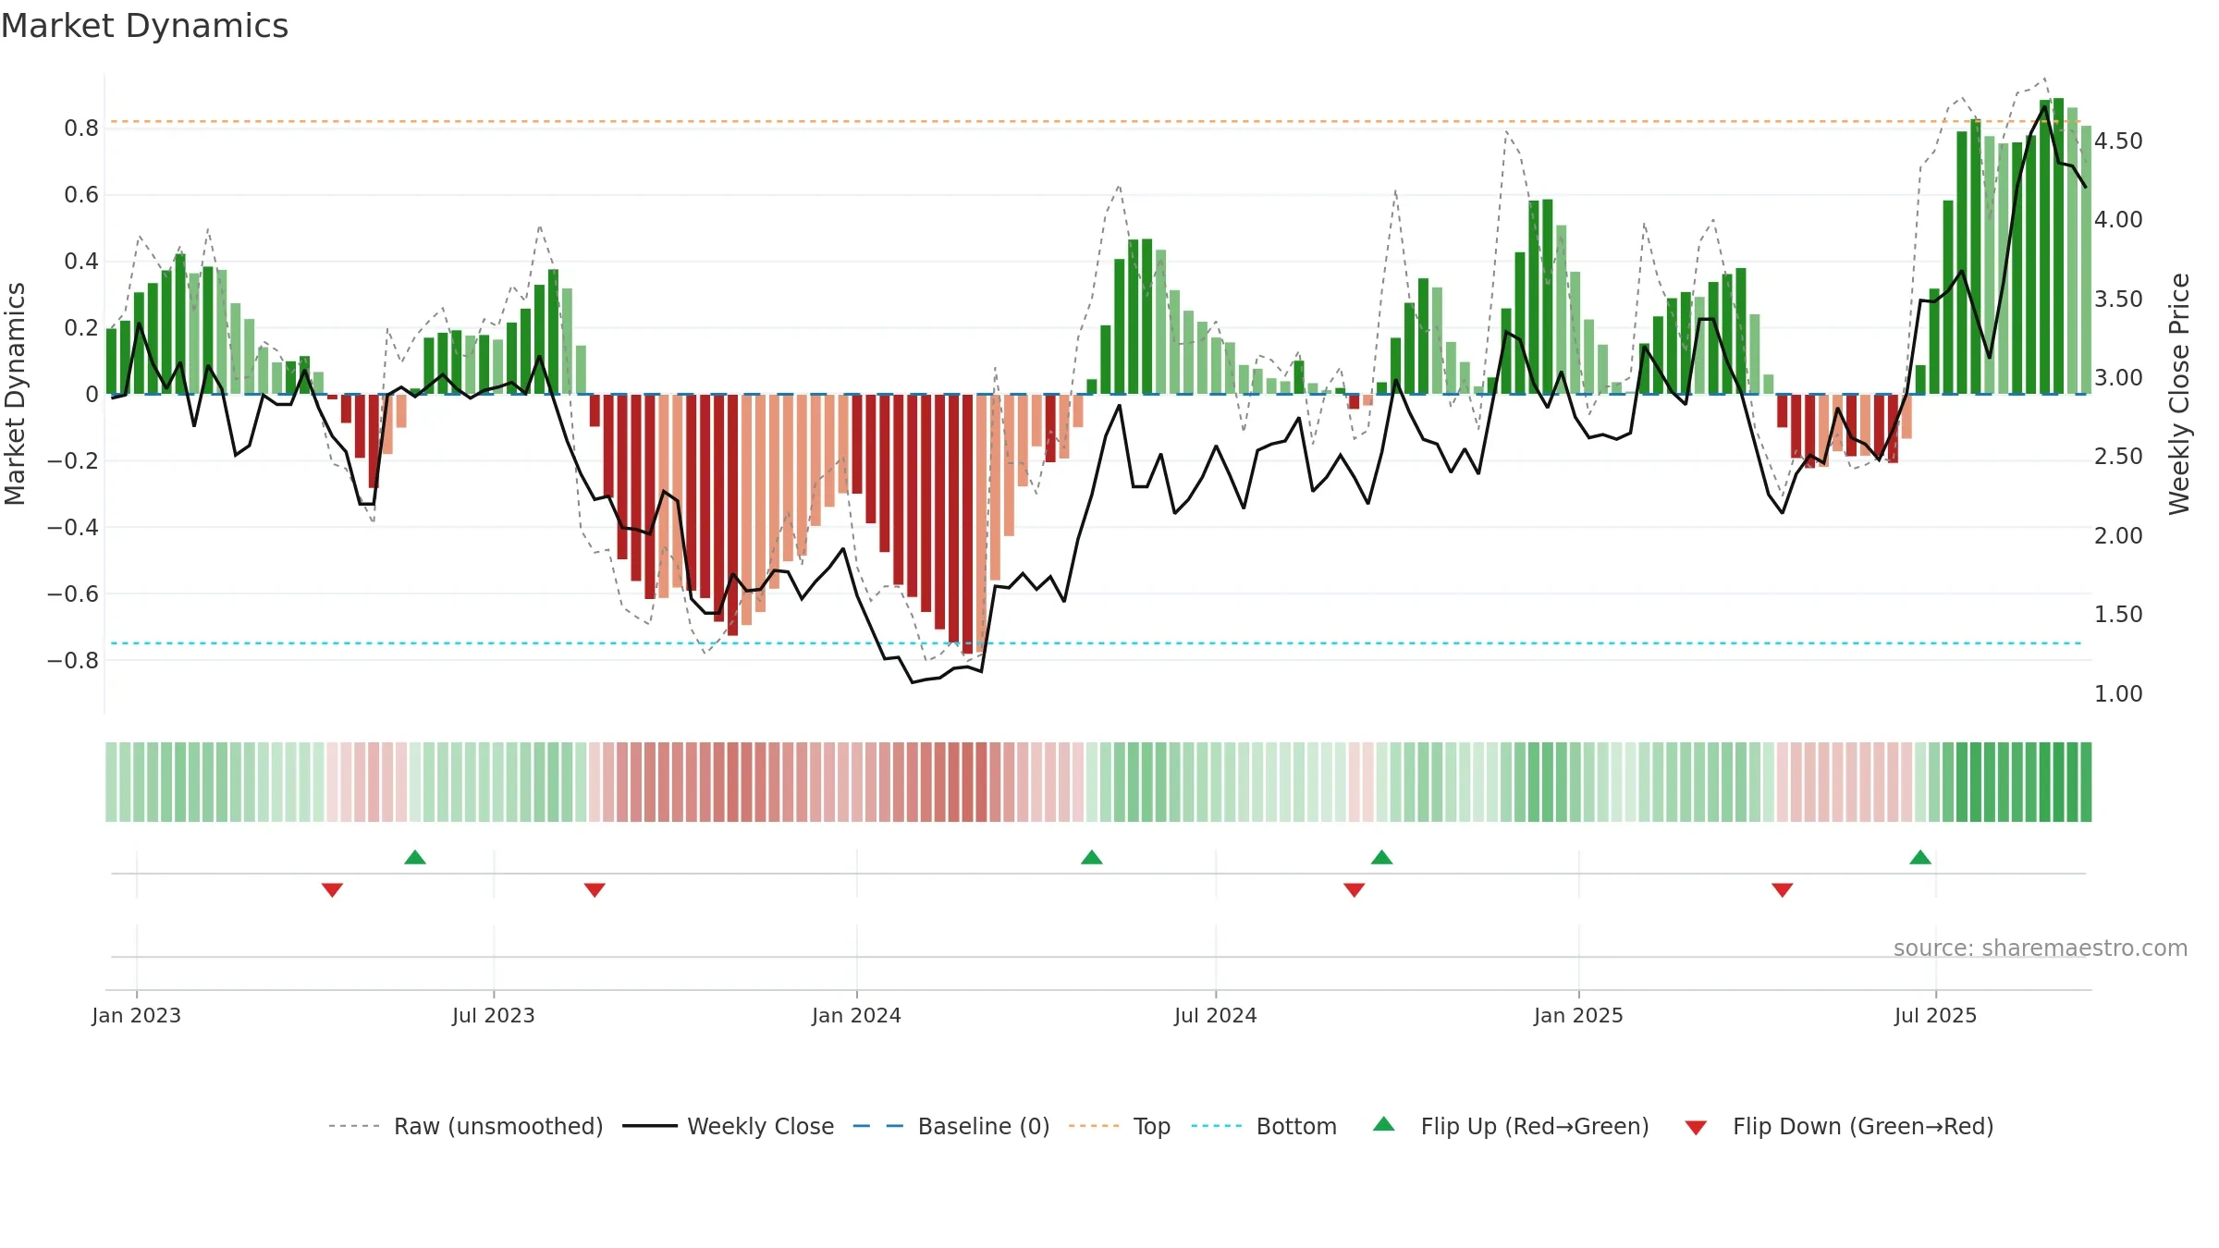The height and width of the screenshot is (1248, 2219).
Task: Click the Jul 2023 axis label
Action: (494, 1015)
